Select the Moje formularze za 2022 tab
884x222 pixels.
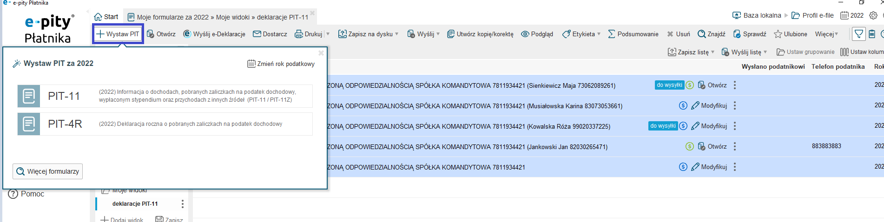pos(218,17)
